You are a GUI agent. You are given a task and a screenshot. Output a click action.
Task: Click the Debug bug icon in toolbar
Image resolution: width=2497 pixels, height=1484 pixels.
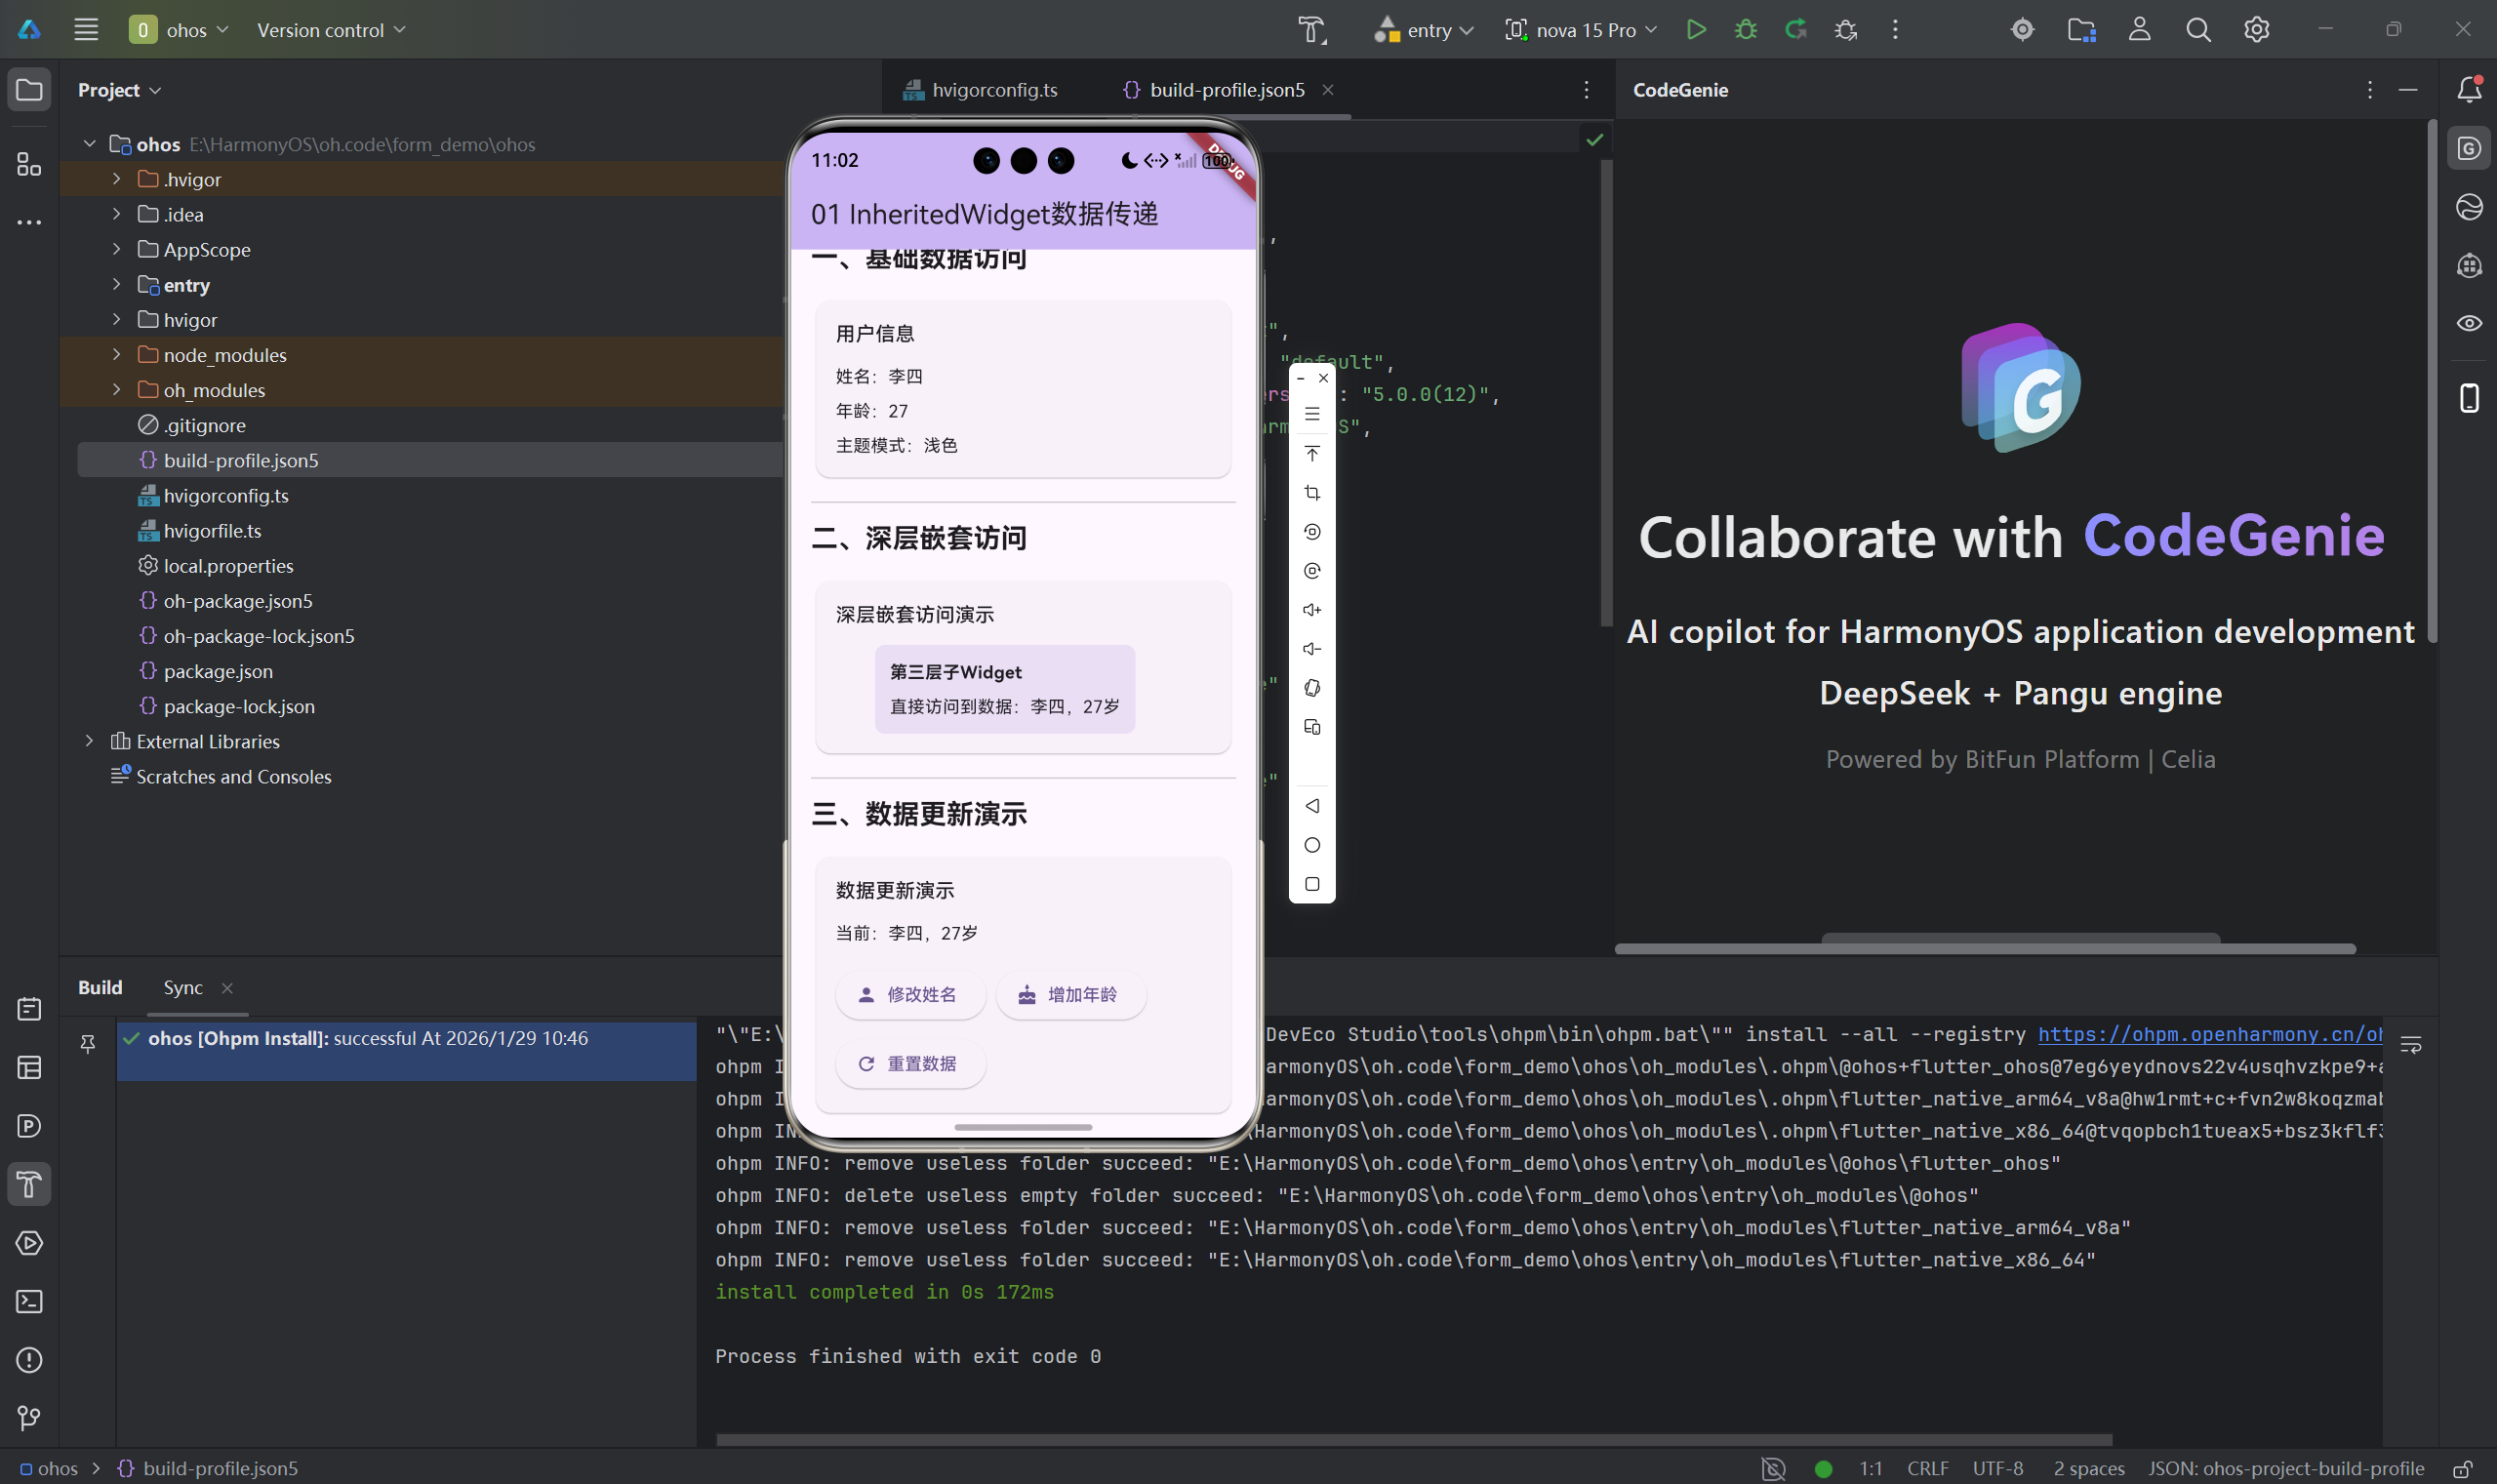pos(1745,30)
